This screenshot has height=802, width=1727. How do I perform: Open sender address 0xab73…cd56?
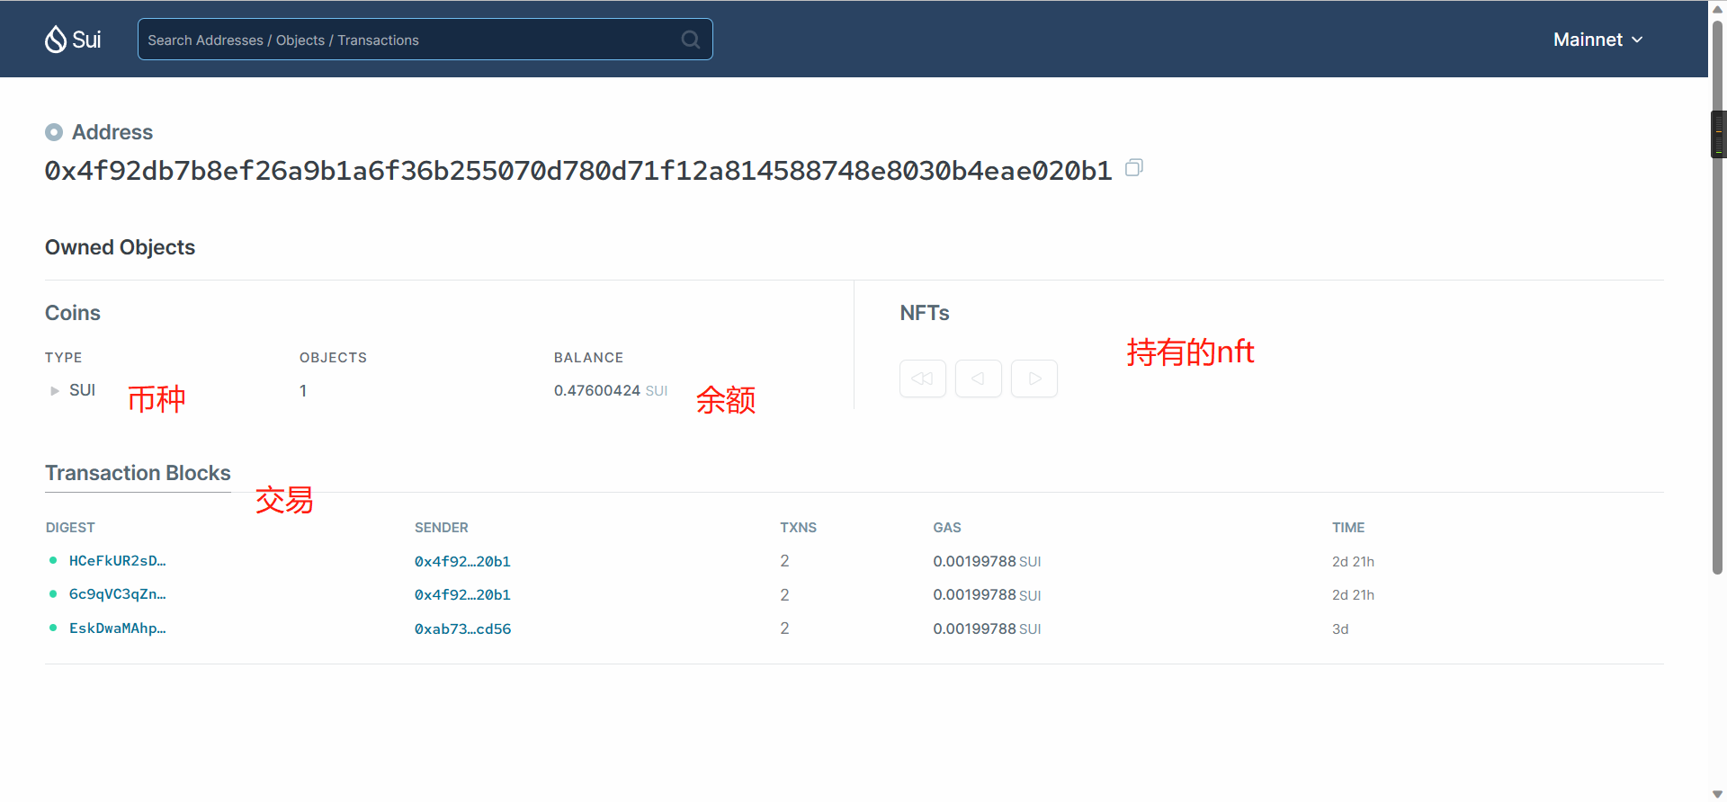point(462,629)
